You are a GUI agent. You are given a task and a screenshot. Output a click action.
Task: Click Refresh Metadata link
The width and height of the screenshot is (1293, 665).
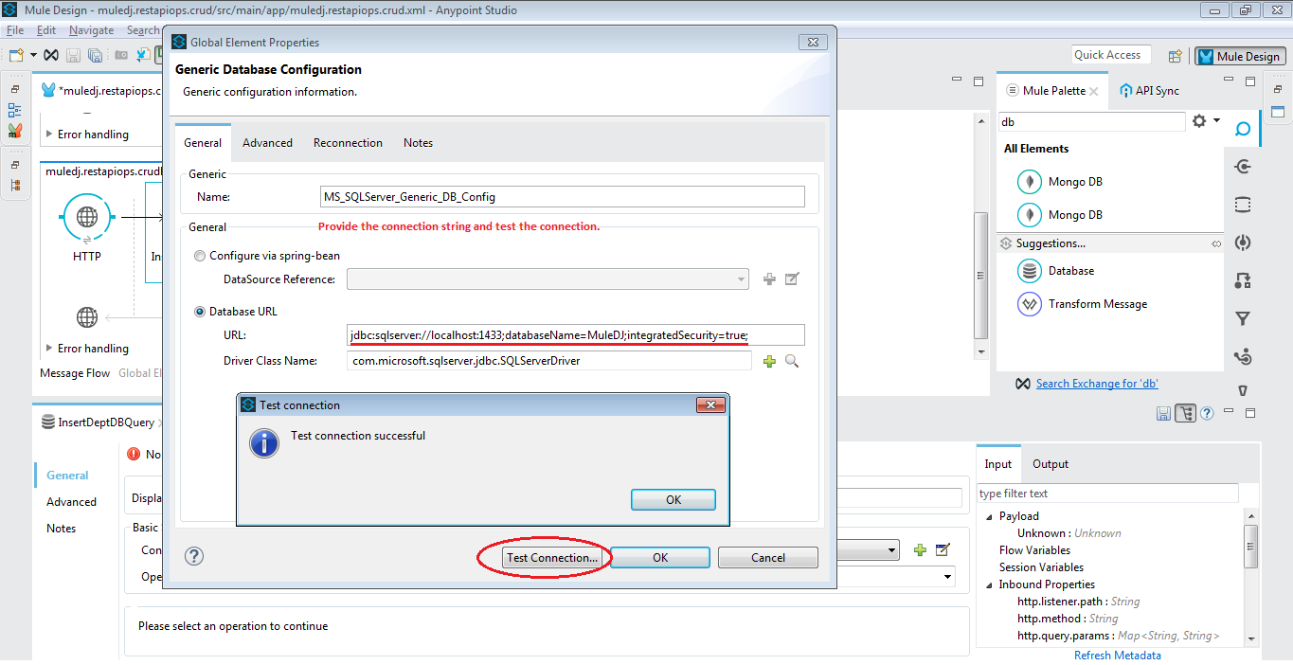point(1117,655)
